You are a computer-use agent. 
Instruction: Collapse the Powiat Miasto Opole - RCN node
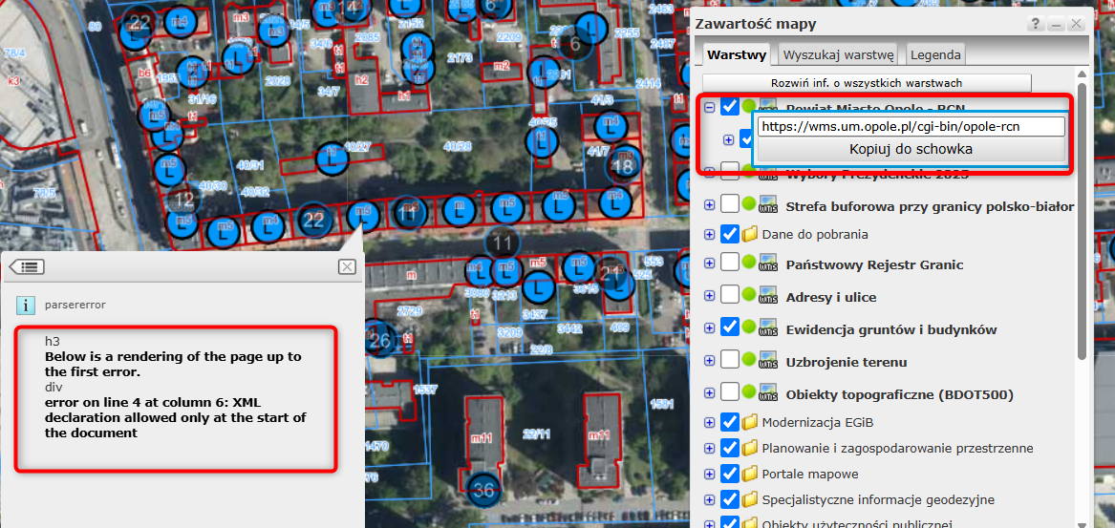pyautogui.click(x=709, y=108)
